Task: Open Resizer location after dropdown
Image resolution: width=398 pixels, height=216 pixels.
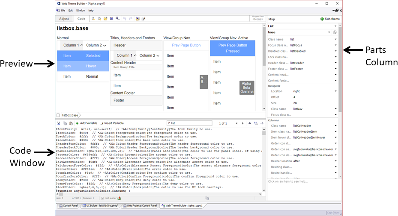Action: point(335,161)
